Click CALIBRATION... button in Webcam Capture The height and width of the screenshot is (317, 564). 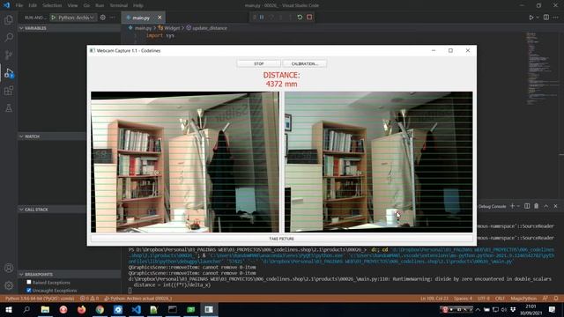click(x=305, y=63)
